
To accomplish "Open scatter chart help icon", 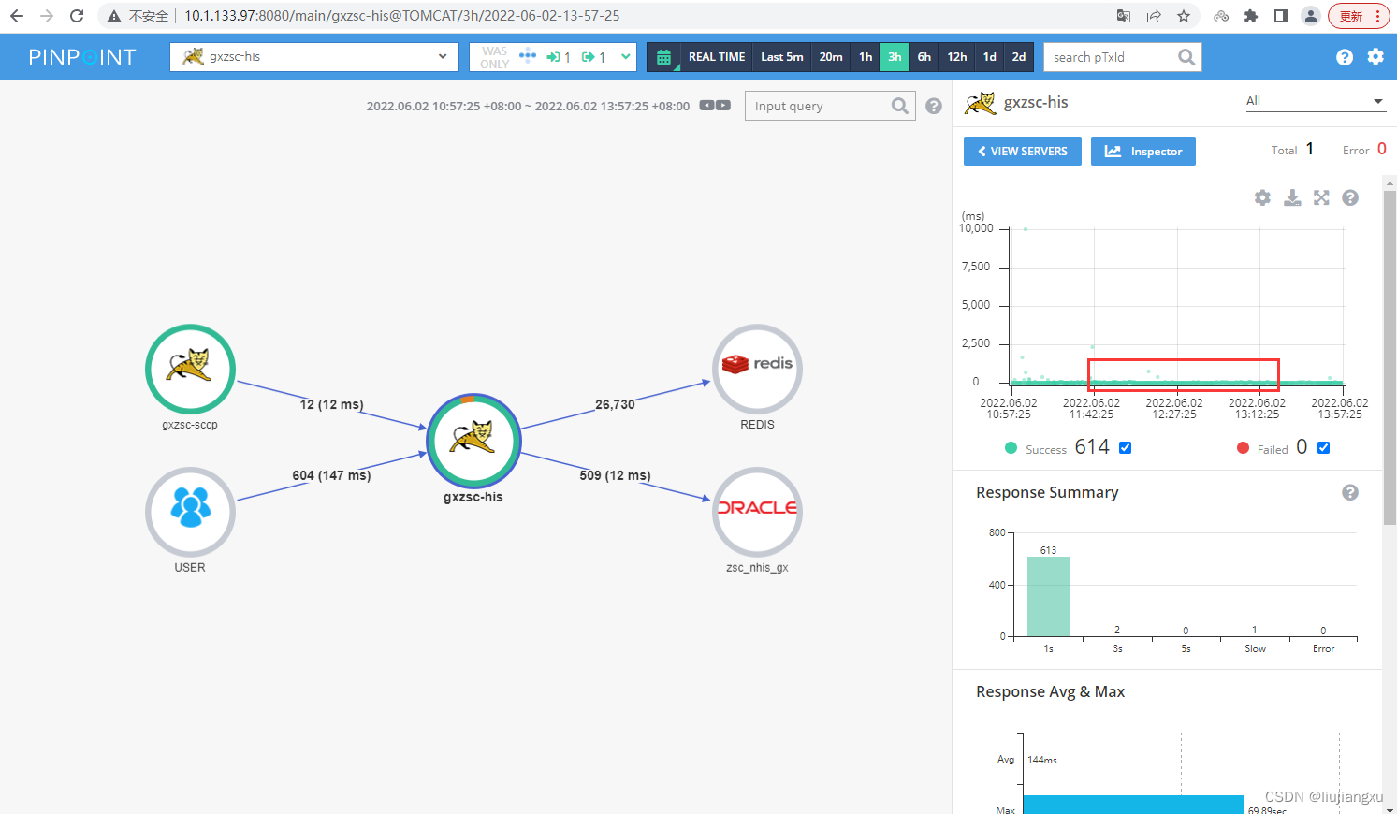I will coord(1350,197).
